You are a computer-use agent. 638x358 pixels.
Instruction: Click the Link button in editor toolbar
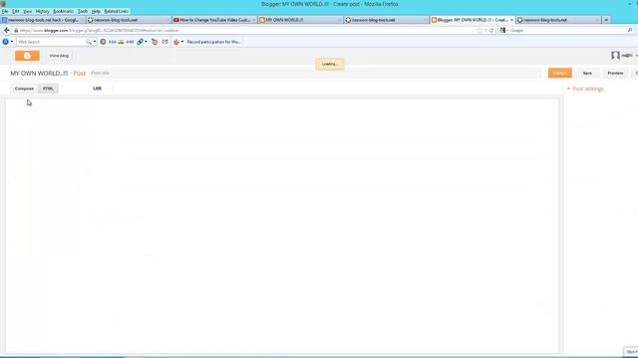pyautogui.click(x=97, y=89)
